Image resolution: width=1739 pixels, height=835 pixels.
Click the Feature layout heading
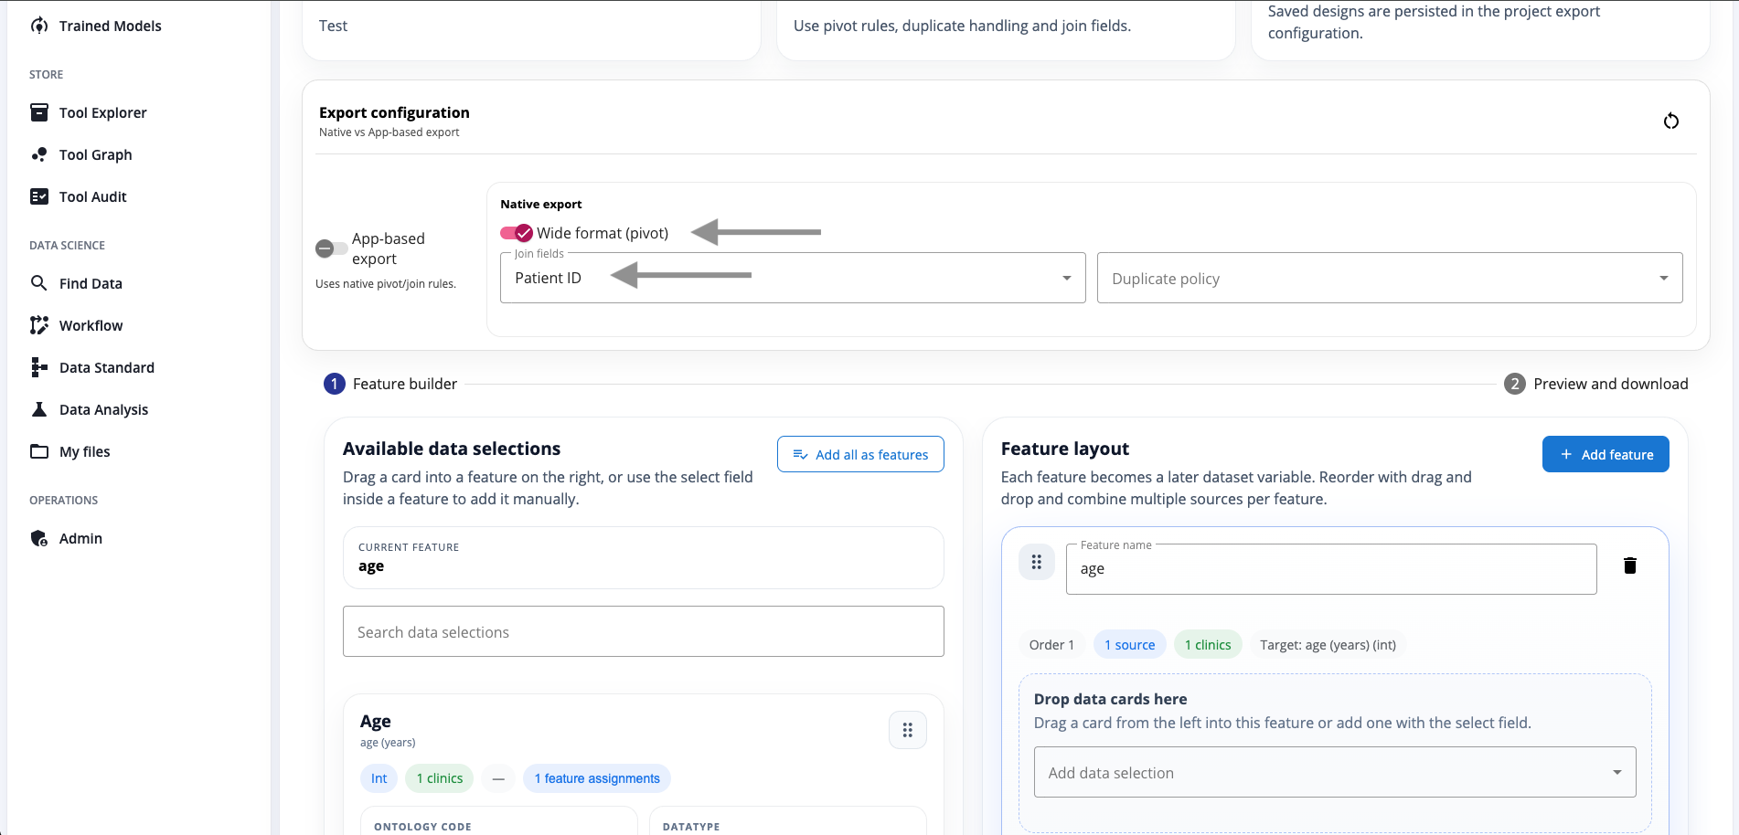click(1065, 449)
